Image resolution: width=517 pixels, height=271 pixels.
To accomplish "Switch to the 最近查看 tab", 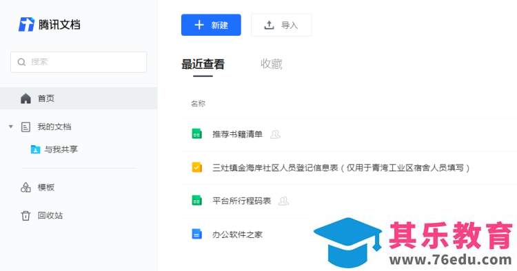I will (x=203, y=64).
